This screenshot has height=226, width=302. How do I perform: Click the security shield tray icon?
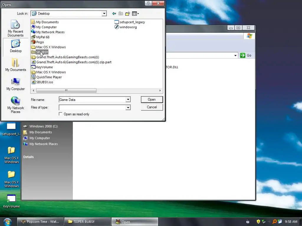(x=258, y=222)
